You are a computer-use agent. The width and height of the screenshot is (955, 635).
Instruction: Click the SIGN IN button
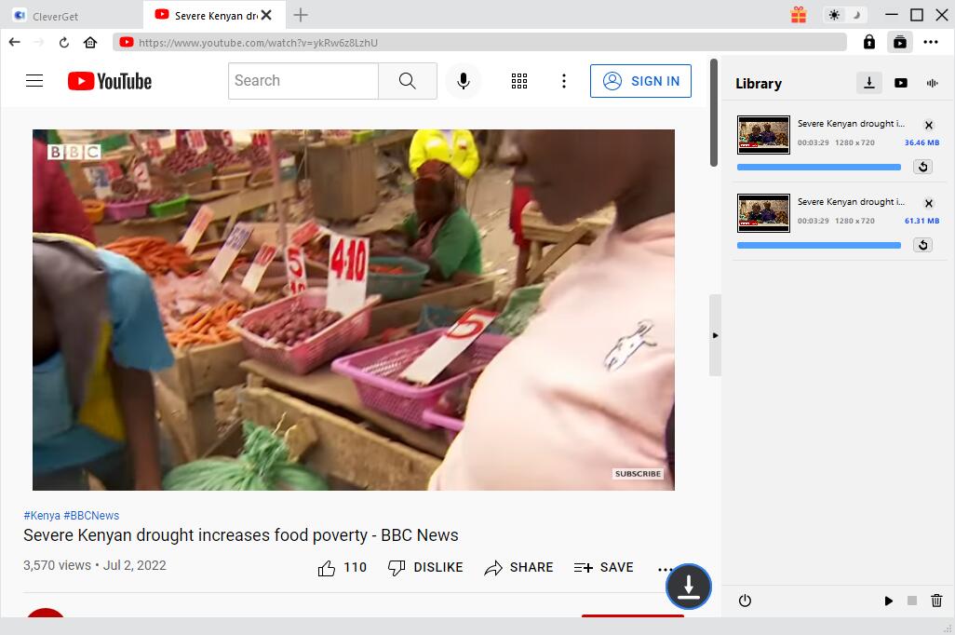coord(640,81)
